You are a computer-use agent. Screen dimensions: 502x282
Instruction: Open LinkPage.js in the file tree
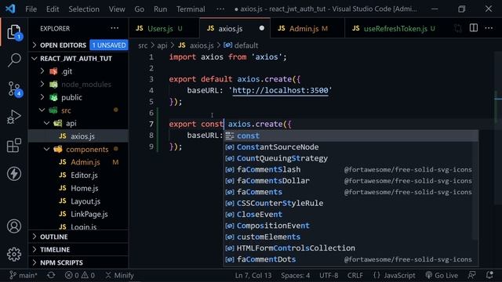(x=78, y=214)
